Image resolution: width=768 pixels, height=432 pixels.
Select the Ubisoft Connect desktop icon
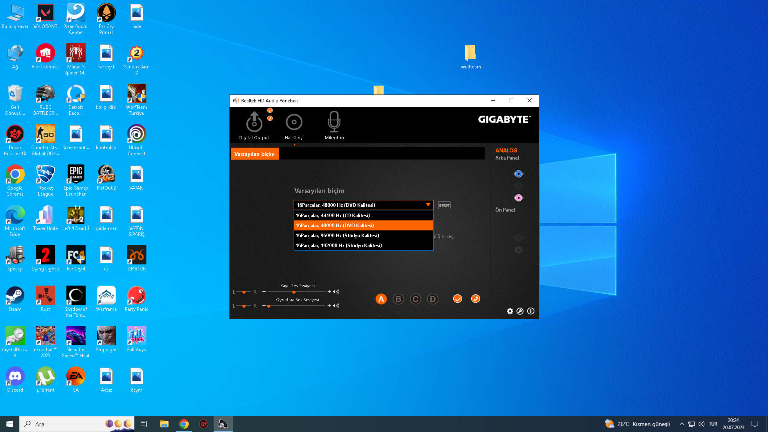[136, 140]
